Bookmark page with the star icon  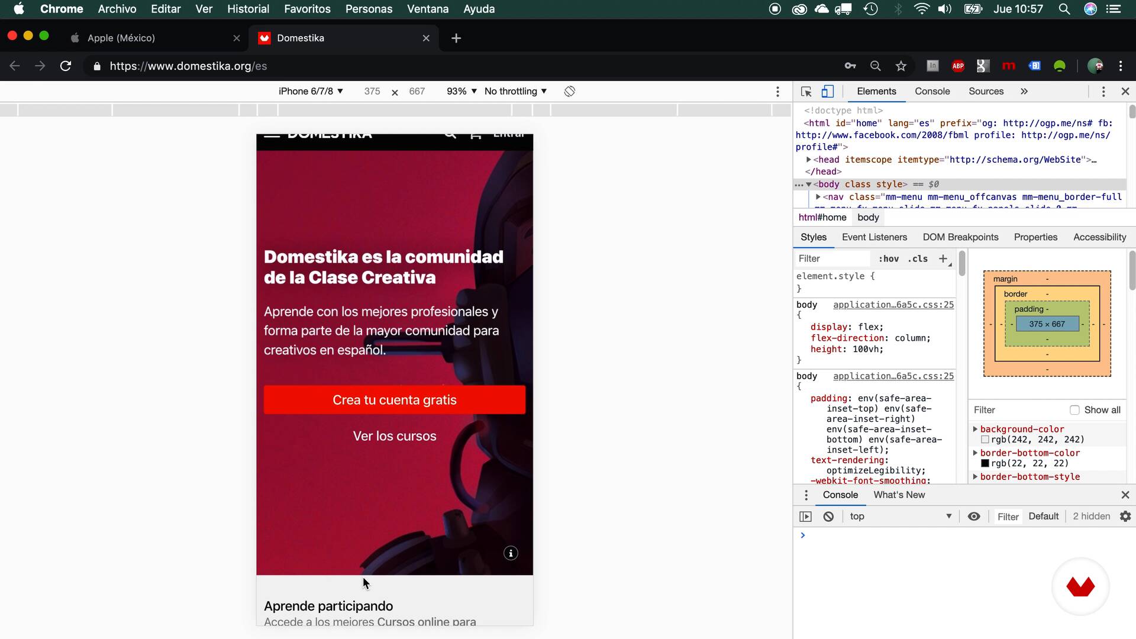[901, 66]
